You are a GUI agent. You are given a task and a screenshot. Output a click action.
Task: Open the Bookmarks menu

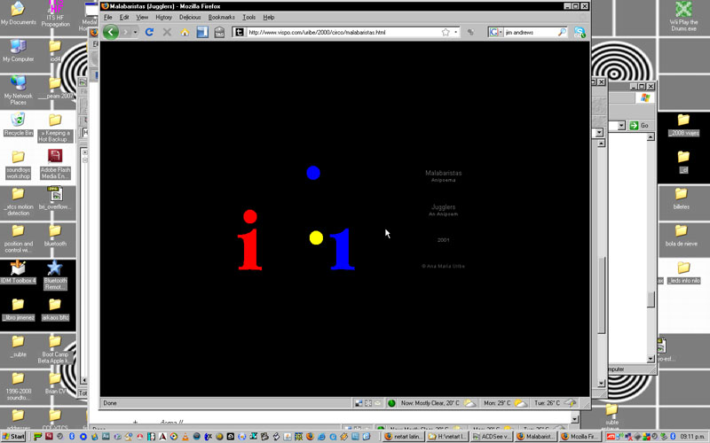221,17
